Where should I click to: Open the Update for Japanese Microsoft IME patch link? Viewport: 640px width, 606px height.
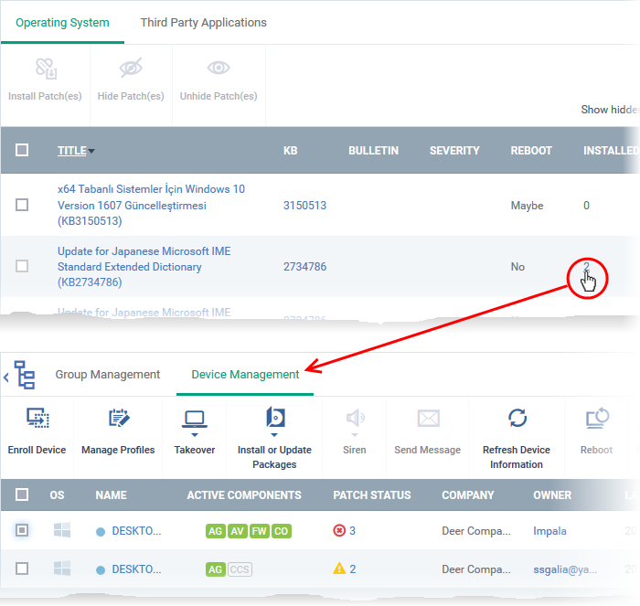coord(130,267)
